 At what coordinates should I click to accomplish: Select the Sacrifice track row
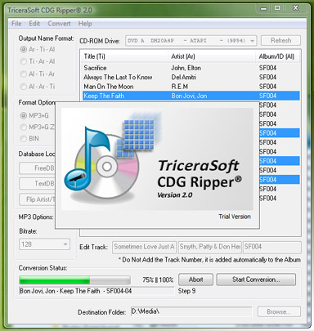tap(191, 68)
